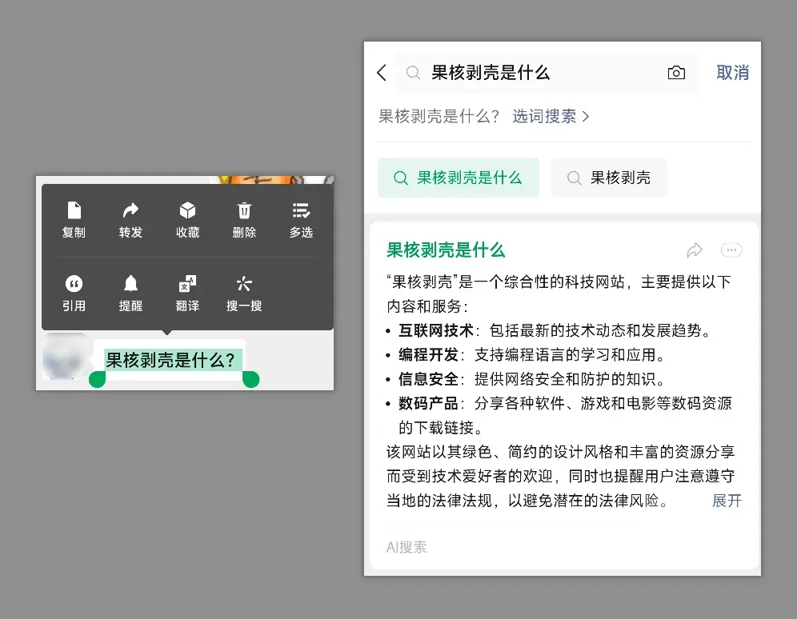Click the magnifier icon in search field
This screenshot has width=797, height=619.
tap(413, 73)
